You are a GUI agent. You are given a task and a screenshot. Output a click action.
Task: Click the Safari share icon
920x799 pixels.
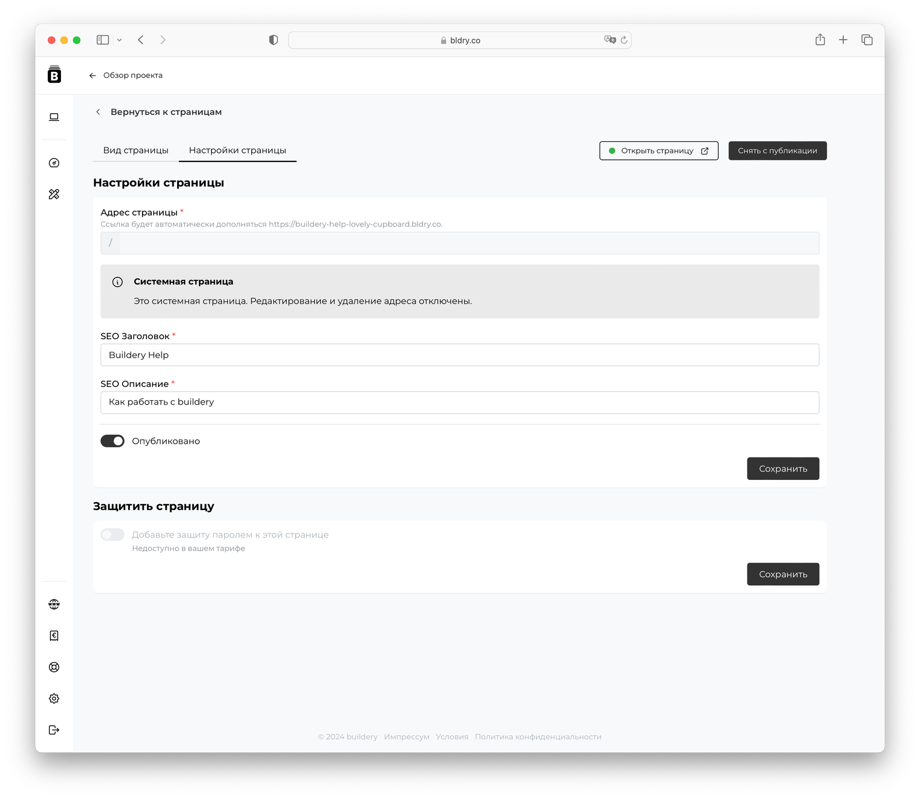click(x=820, y=40)
